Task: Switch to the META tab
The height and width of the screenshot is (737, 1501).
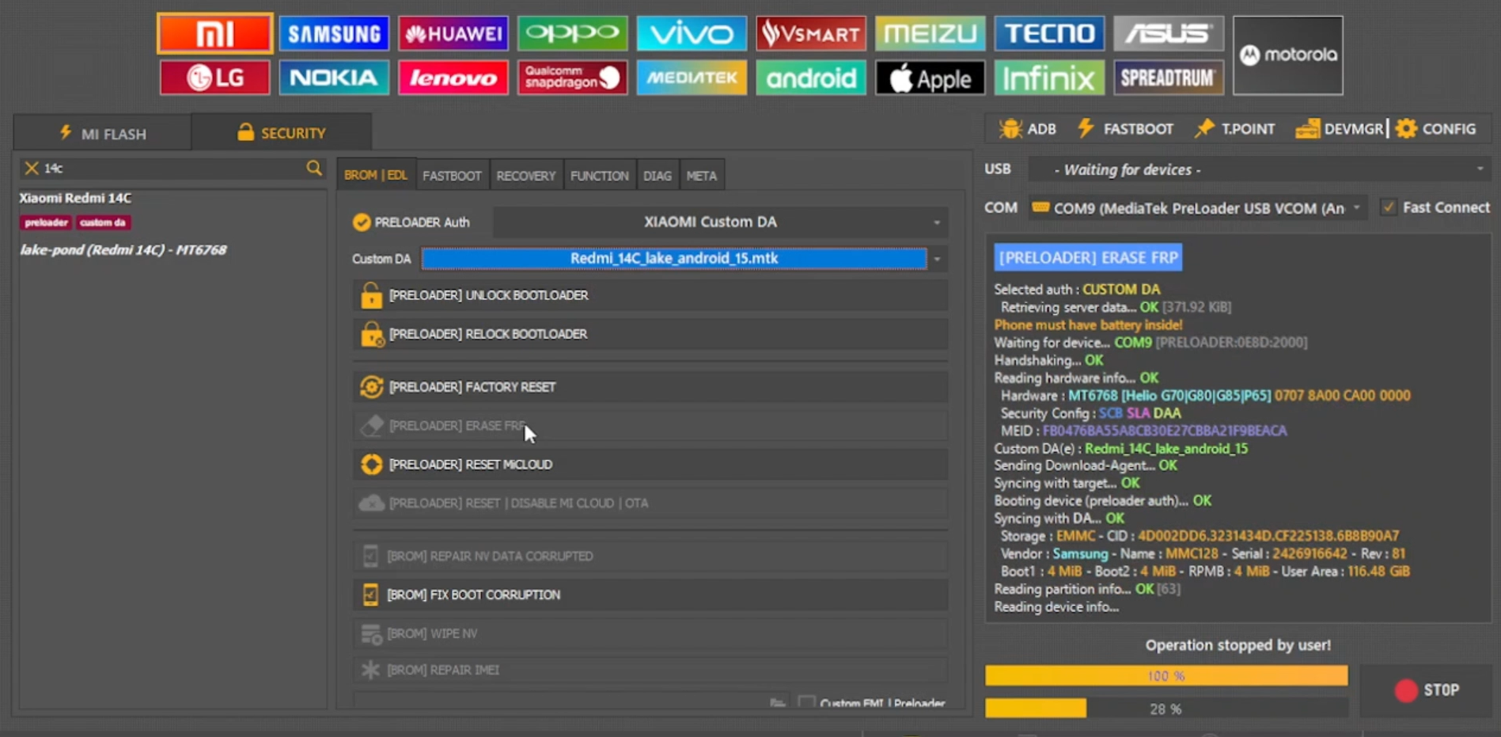Action: [x=702, y=176]
